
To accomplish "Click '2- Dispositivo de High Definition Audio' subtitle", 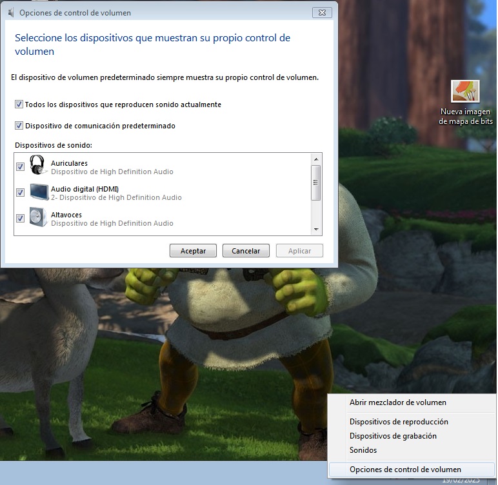I will click(116, 197).
